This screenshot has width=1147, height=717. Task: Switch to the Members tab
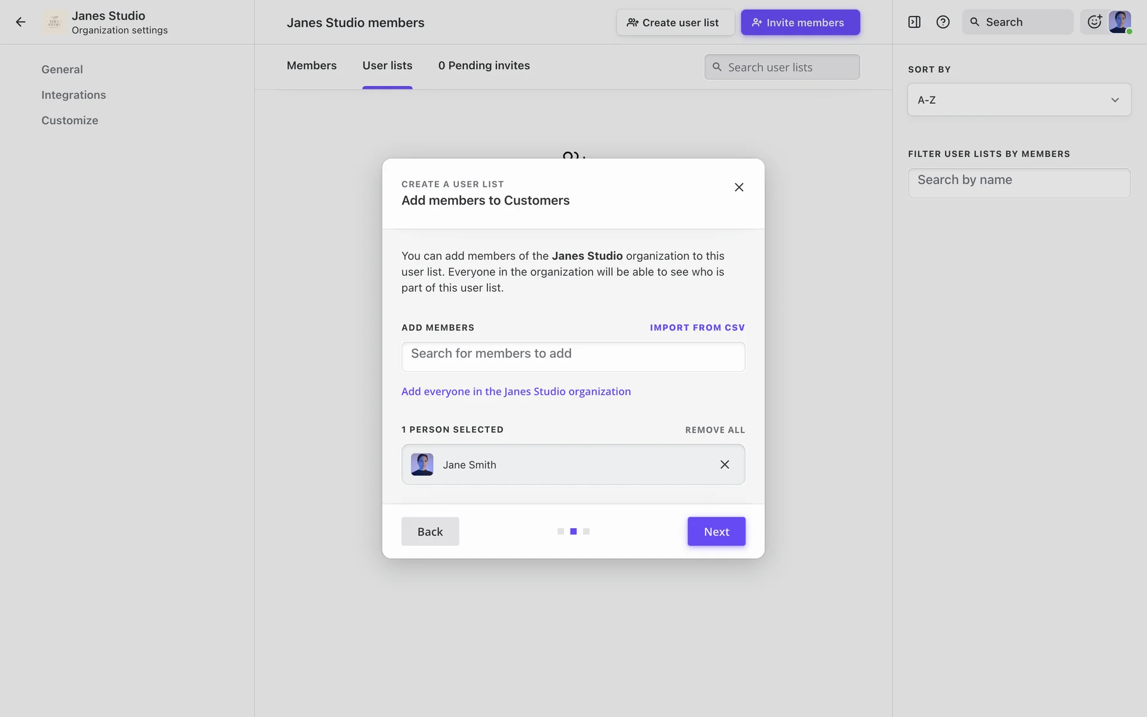(x=311, y=66)
